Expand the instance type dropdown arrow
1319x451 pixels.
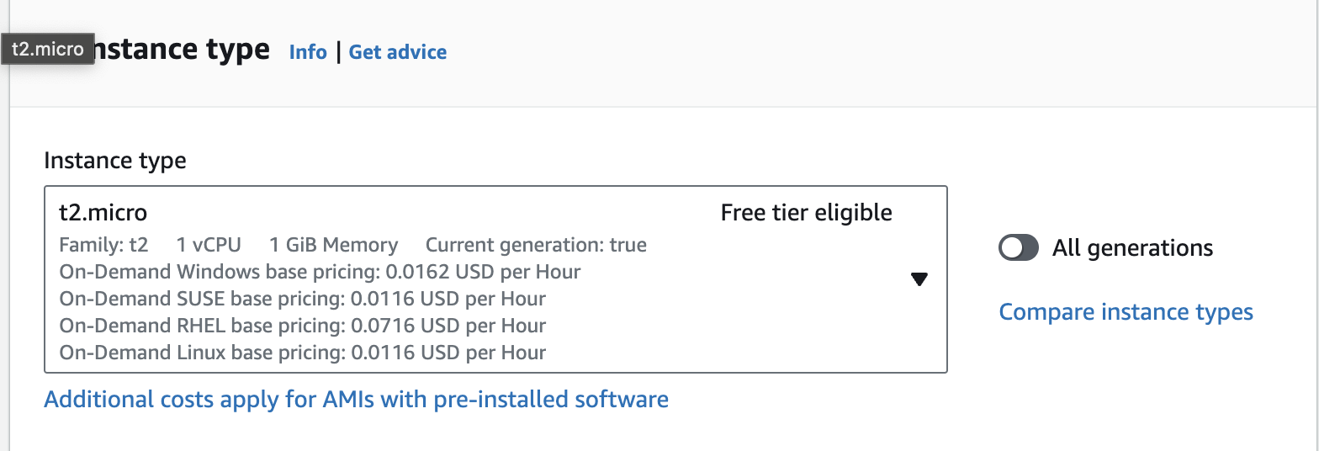(x=919, y=279)
